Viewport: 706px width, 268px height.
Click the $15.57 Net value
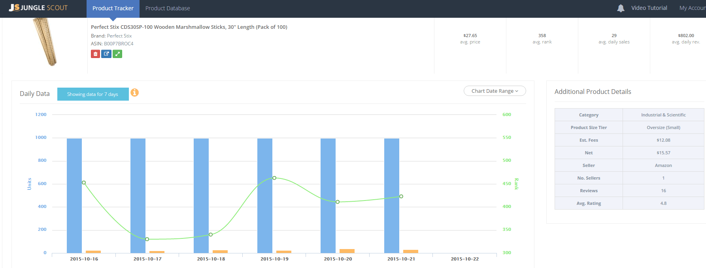[663, 153]
